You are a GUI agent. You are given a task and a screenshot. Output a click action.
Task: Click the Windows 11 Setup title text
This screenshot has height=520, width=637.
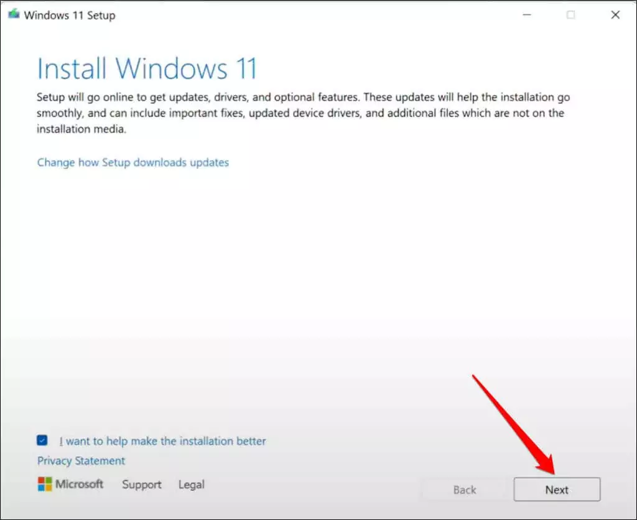pos(70,16)
